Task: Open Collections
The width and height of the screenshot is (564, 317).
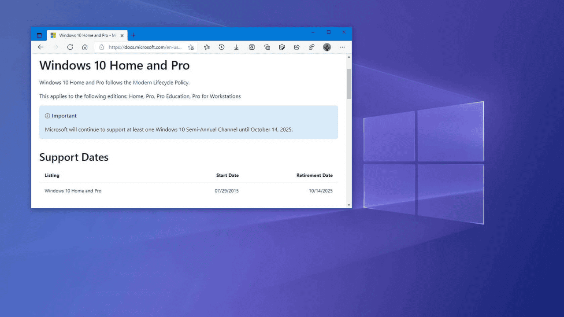Action: [x=267, y=47]
